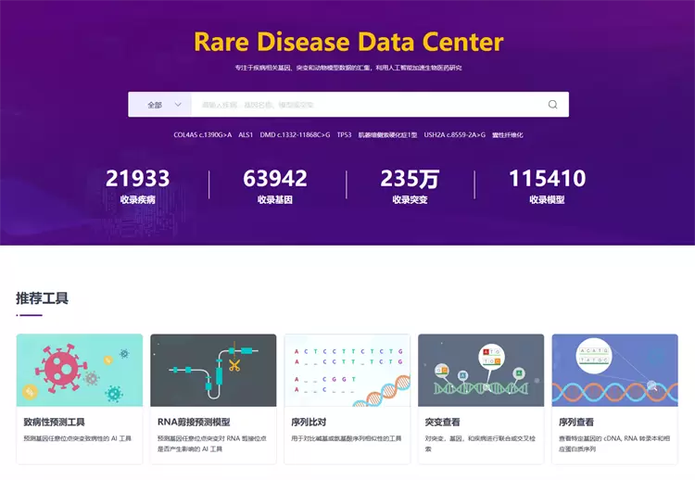View the 115410 收录模型 statistic
Viewport: 695px width, 480px height.
click(x=547, y=184)
